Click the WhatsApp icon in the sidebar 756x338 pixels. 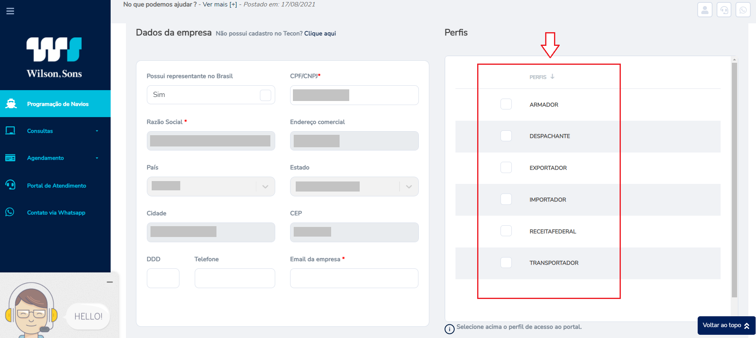(10, 212)
